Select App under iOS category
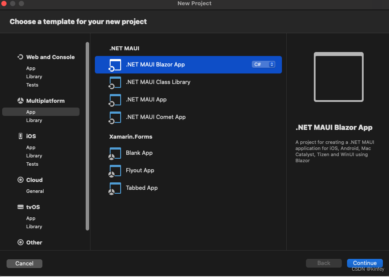 [31, 147]
